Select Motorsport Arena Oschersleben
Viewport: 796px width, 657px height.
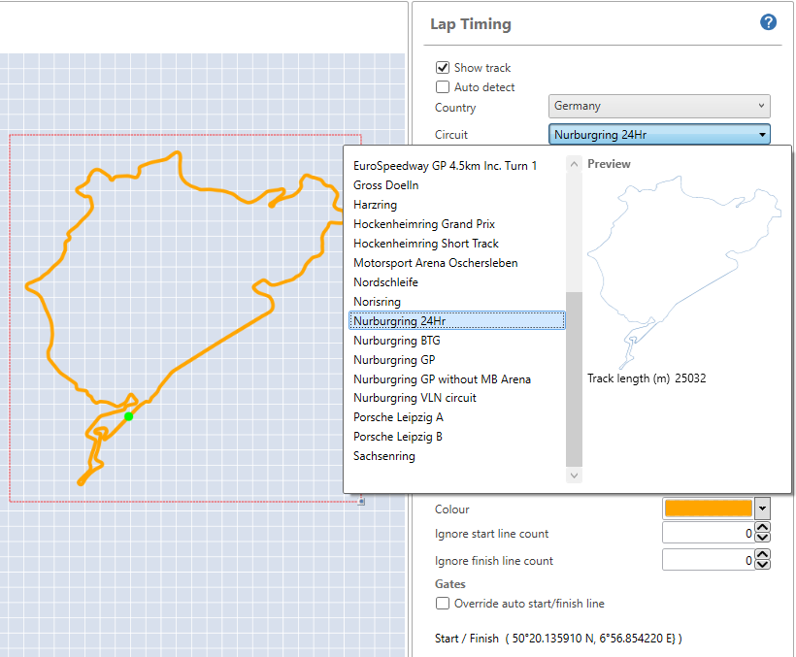click(x=436, y=263)
